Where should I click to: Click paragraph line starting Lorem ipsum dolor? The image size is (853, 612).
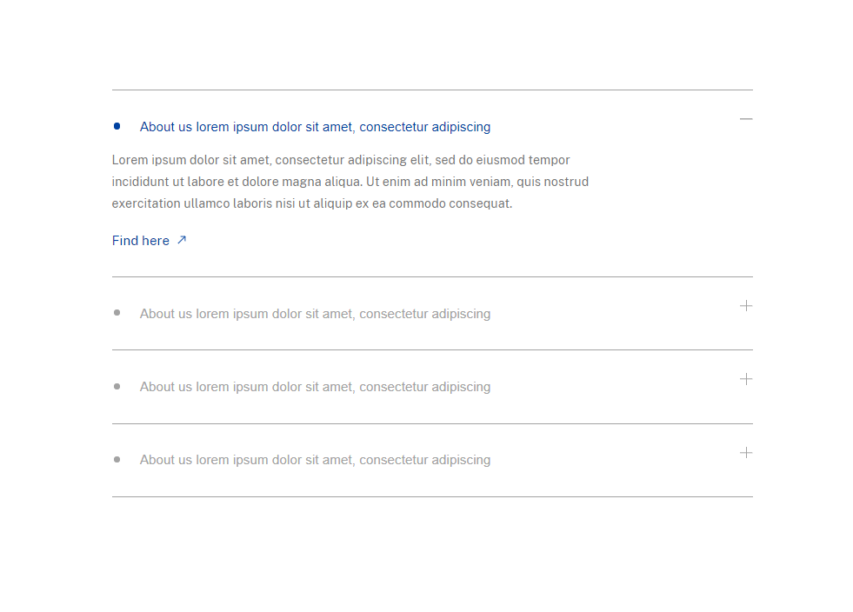[x=341, y=160]
